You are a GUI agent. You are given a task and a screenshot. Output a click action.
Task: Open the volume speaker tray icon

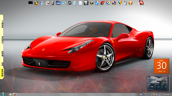tap(157, 95)
